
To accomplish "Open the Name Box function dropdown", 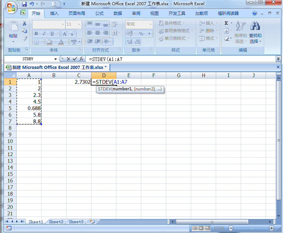I will pos(55,59).
